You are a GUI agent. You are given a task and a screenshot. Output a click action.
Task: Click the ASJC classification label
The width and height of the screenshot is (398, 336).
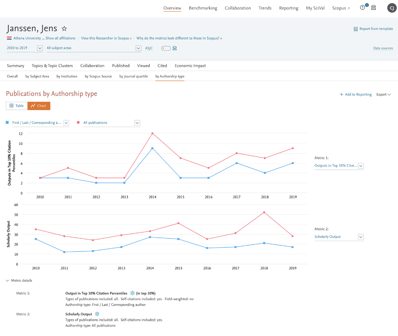coord(149,48)
